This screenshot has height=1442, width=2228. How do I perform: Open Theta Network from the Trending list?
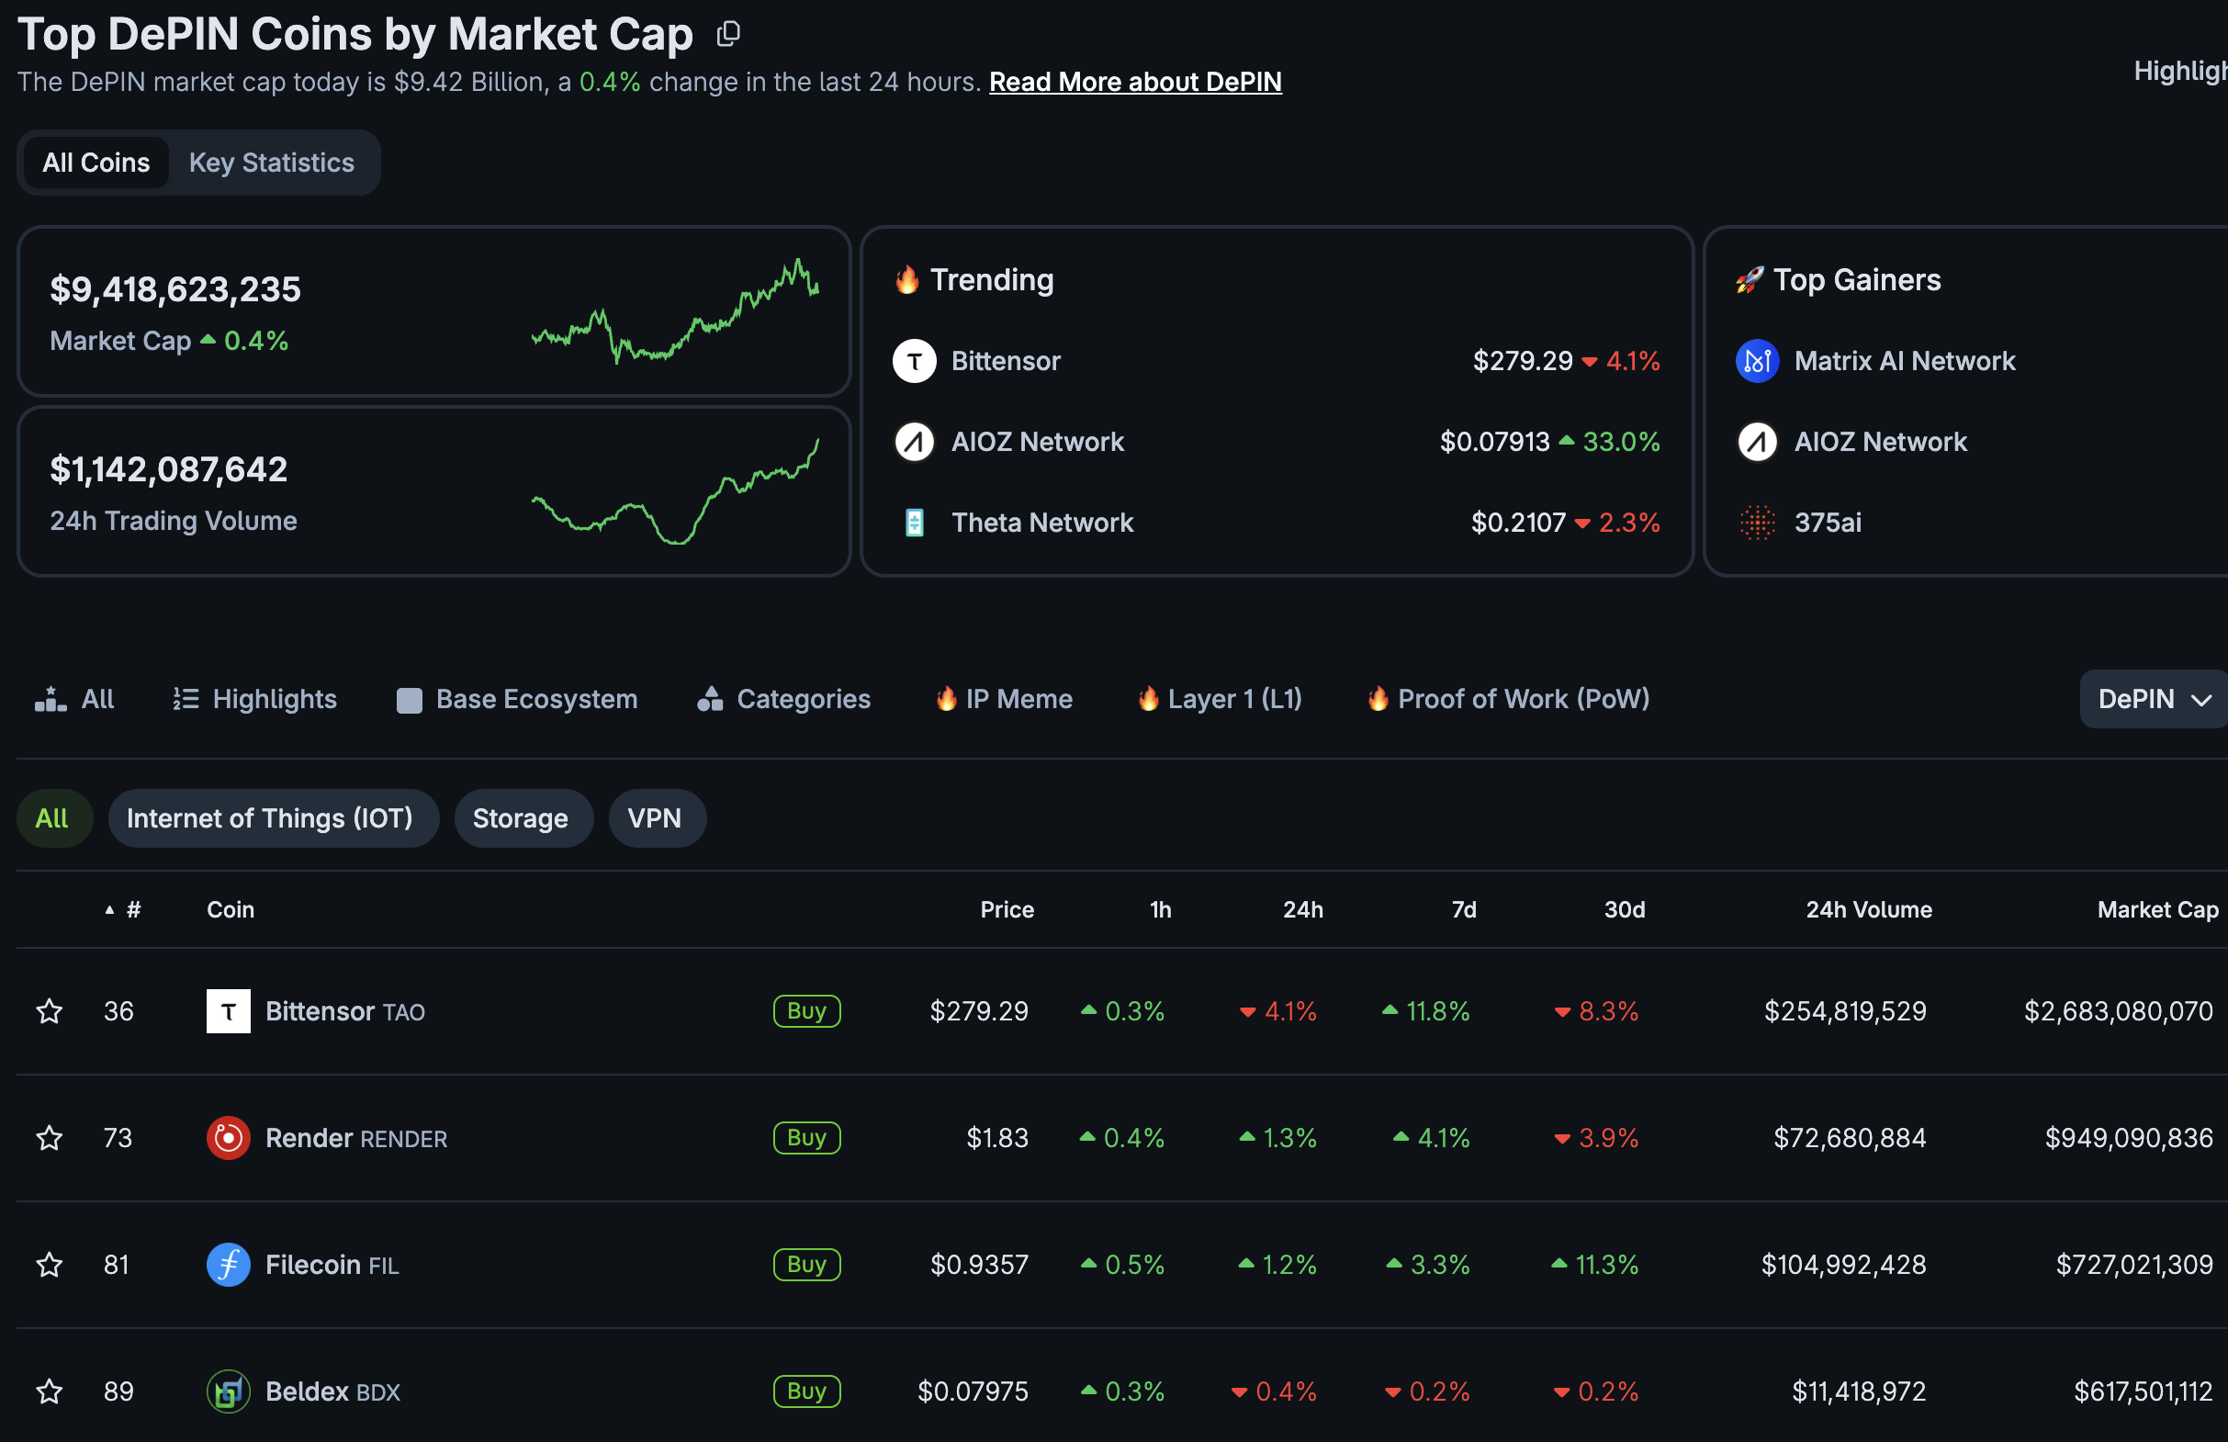1042,522
